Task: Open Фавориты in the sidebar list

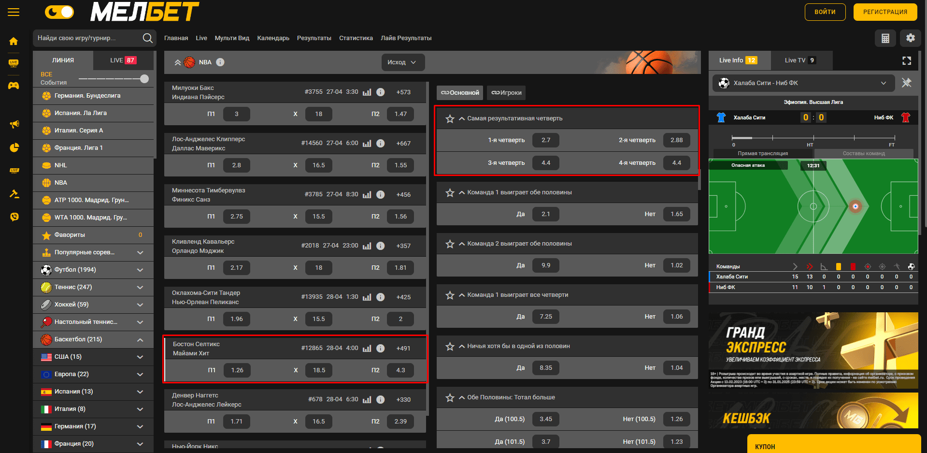Action: coord(93,235)
